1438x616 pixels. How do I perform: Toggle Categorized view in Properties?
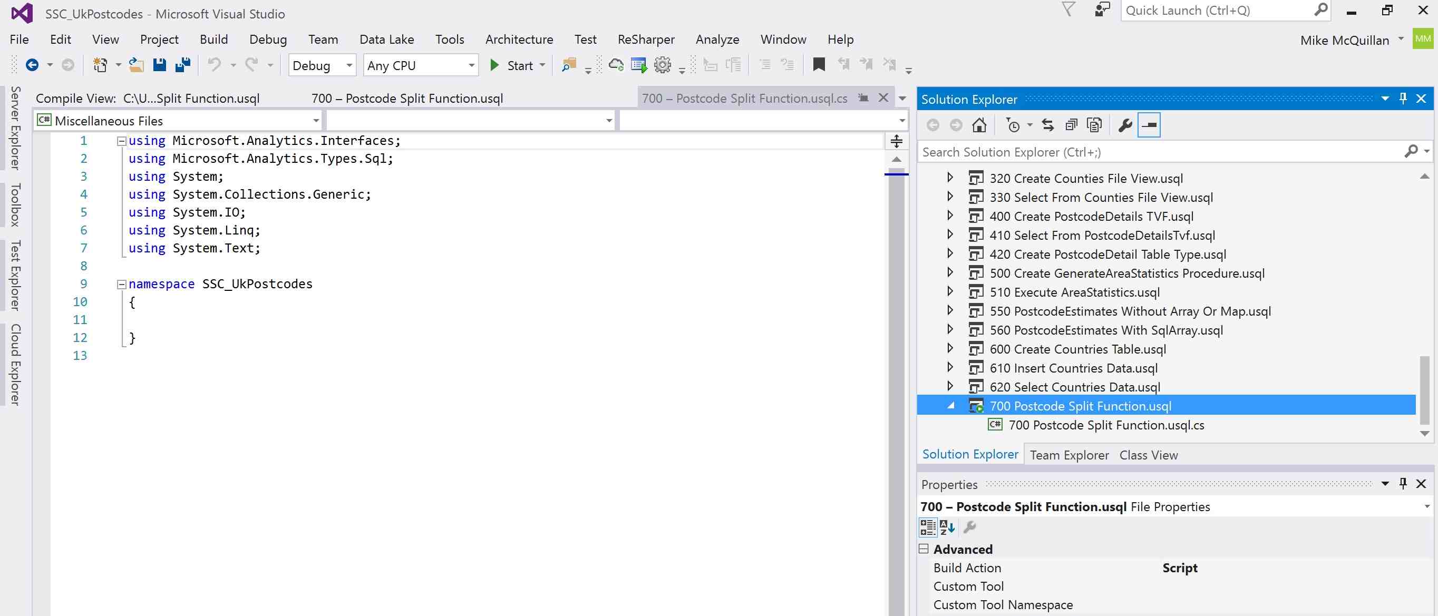pos(928,527)
